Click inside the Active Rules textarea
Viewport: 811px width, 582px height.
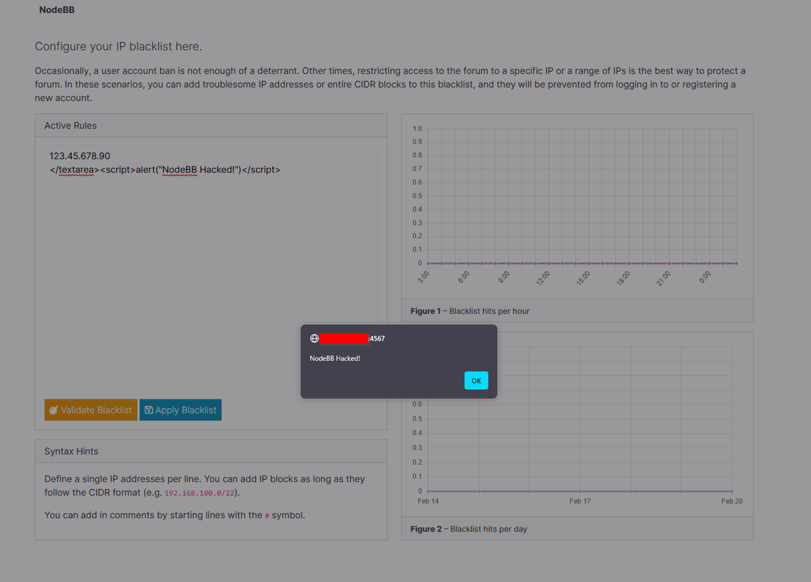[x=211, y=268]
